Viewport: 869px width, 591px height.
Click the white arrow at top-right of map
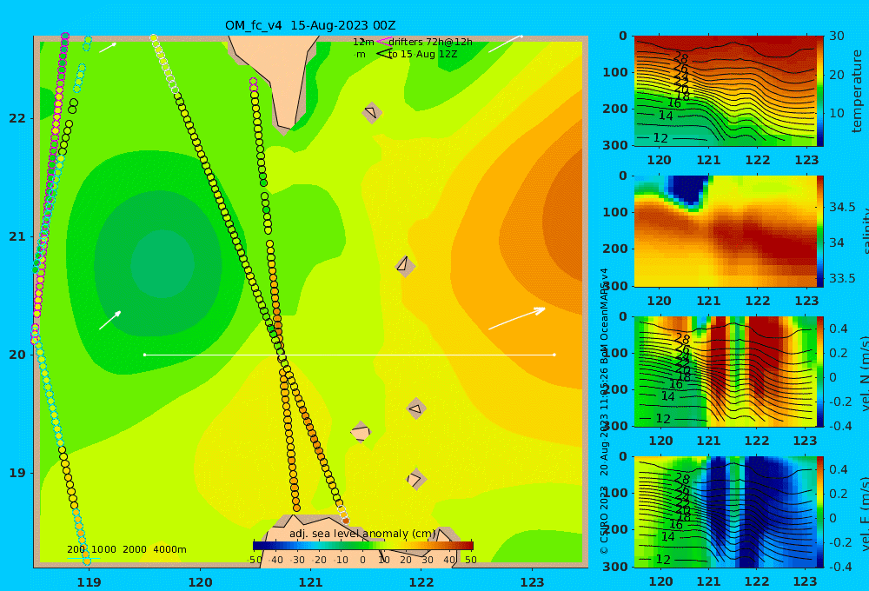pos(506,43)
